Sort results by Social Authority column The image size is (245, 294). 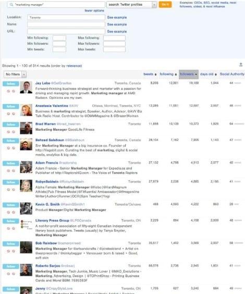point(232,74)
